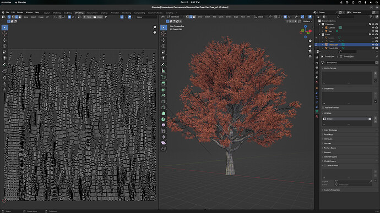Select the Cursor tool in 3D viewport toolbar
The width and height of the screenshot is (380, 213).
164,33
